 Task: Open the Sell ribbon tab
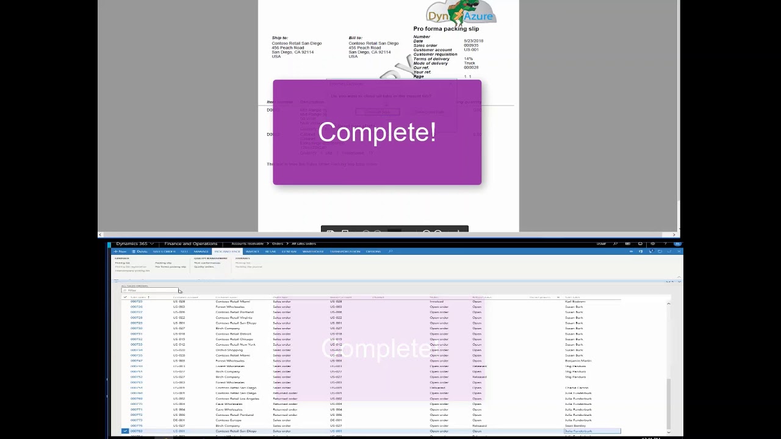click(x=184, y=251)
